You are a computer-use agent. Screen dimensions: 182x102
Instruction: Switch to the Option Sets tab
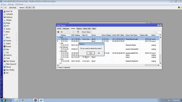pyautogui.click(x=87, y=29)
